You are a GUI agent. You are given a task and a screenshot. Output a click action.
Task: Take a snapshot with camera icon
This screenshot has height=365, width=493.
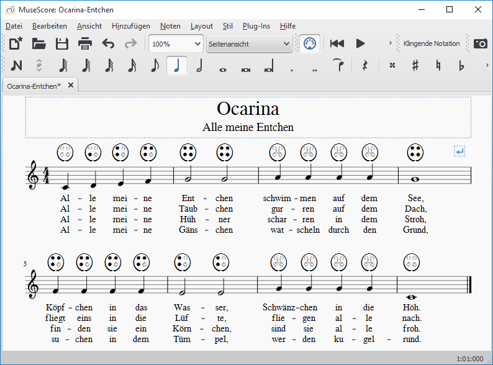(x=481, y=43)
